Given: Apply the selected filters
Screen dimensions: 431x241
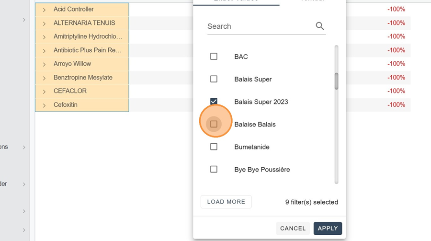Looking at the screenshot, I should coord(328,229).
